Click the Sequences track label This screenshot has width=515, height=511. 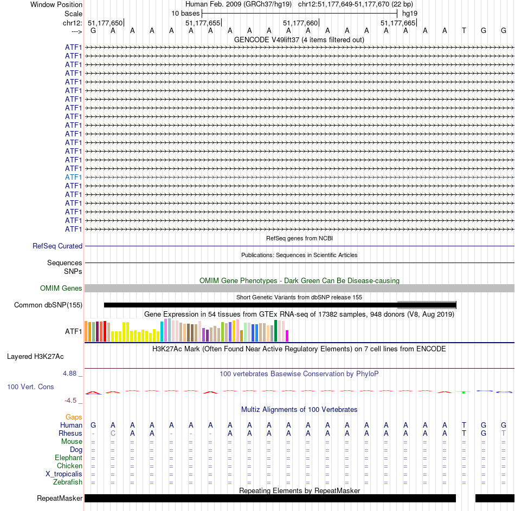[x=65, y=263]
